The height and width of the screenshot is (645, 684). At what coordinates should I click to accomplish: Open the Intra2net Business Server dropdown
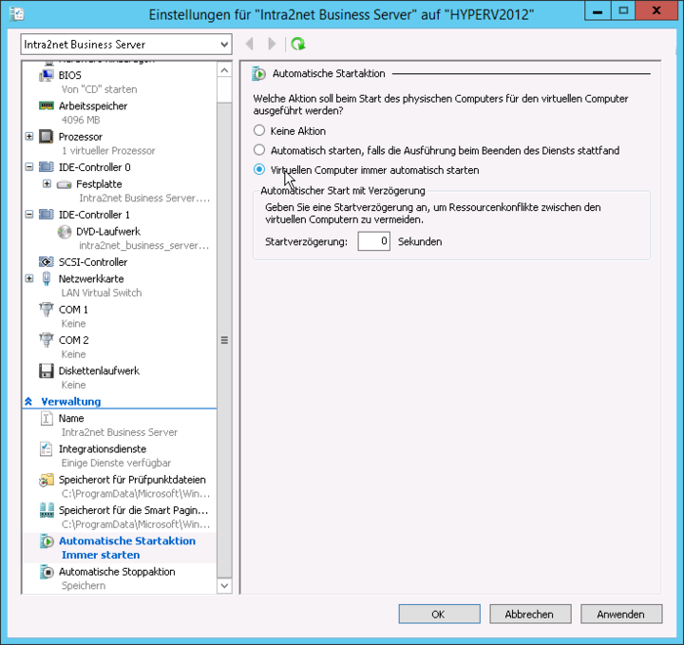click(126, 45)
